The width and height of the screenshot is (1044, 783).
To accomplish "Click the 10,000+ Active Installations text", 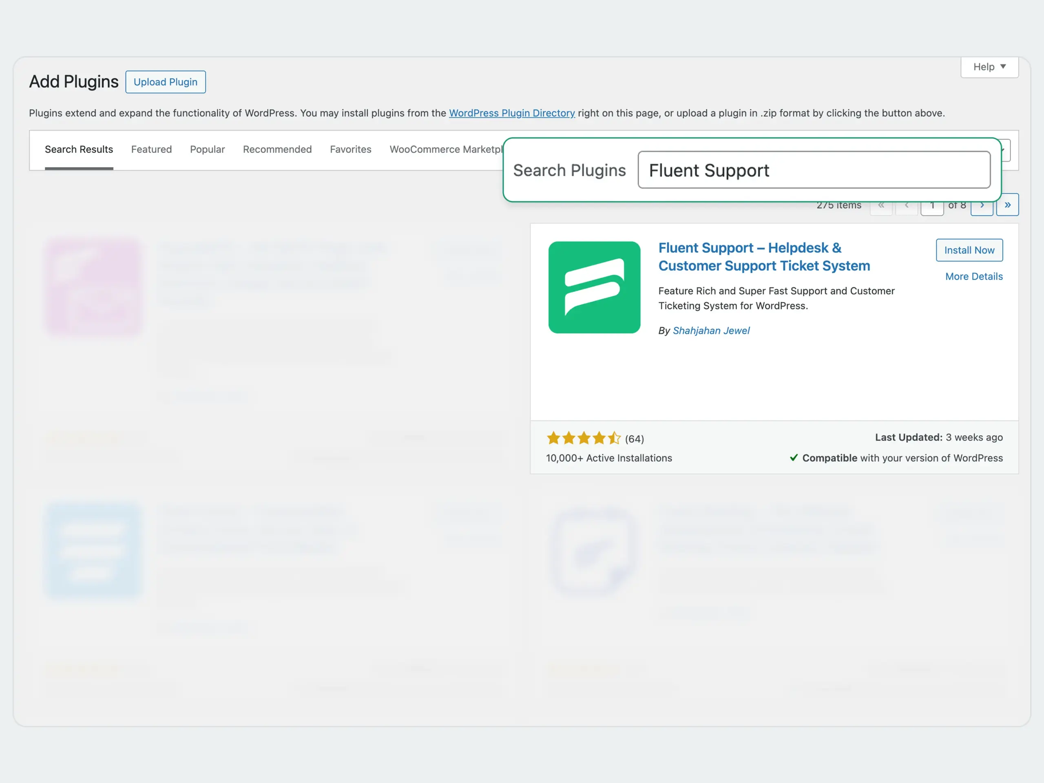I will [609, 458].
